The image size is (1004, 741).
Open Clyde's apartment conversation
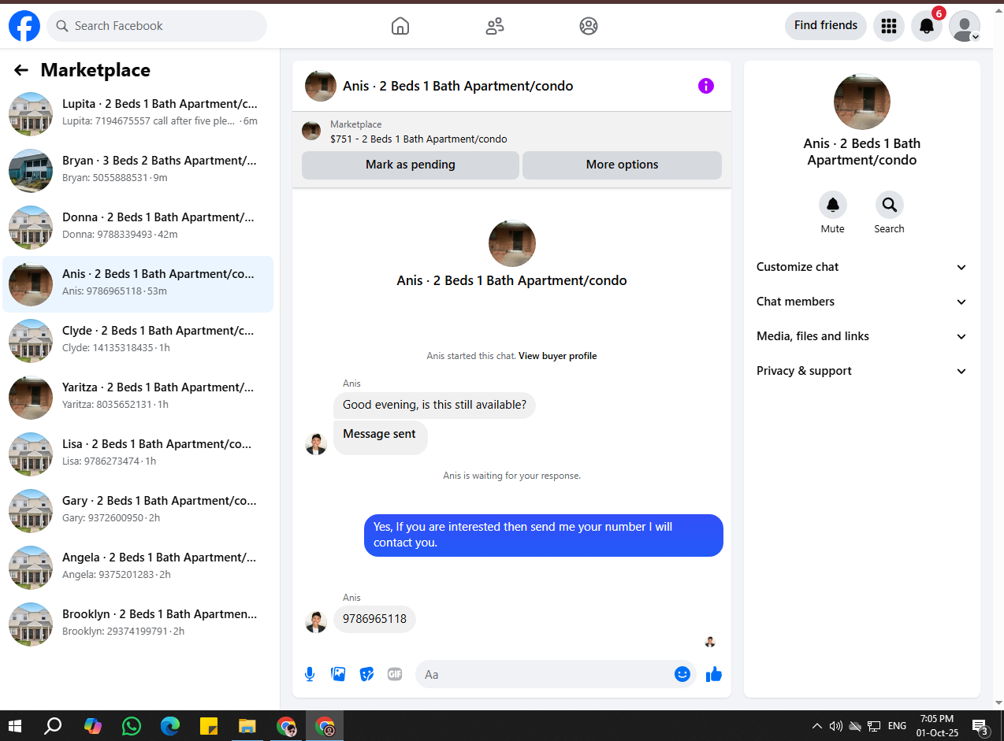click(x=139, y=339)
